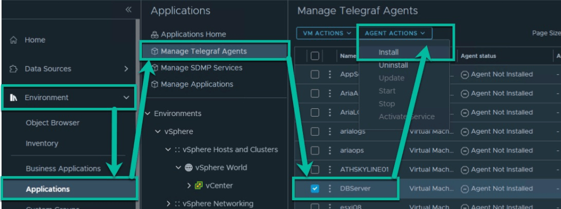Collapse the vSphere tree node
Screen dimensions: 561x209
(x=158, y=132)
